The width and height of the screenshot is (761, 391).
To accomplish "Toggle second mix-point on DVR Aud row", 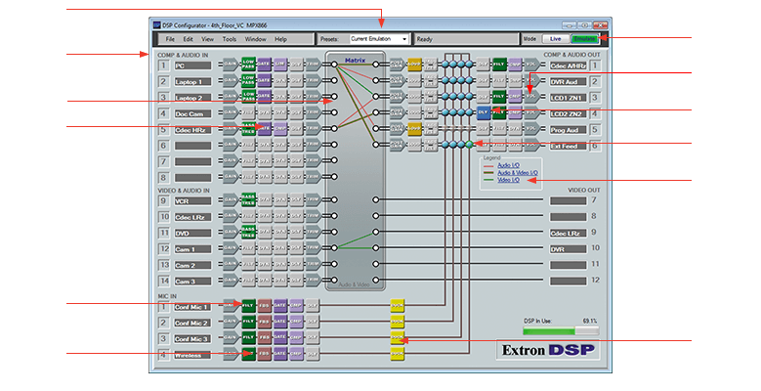I will [x=453, y=80].
